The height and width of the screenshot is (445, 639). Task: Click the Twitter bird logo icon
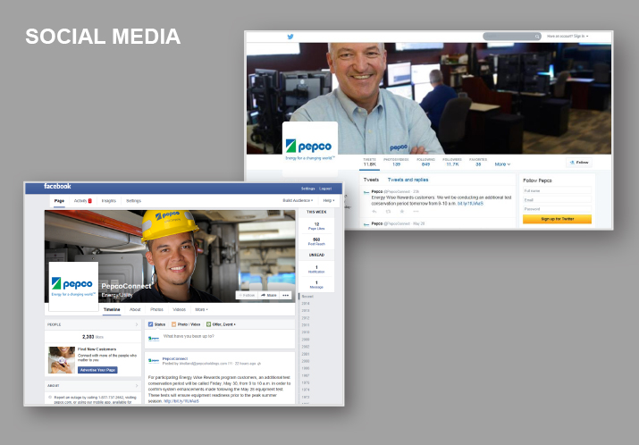click(290, 37)
